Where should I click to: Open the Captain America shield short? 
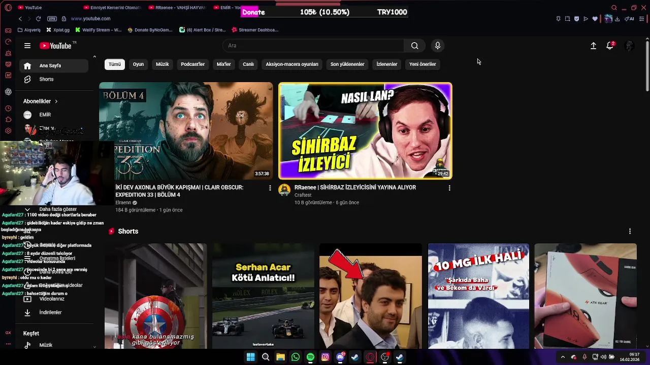(155, 296)
